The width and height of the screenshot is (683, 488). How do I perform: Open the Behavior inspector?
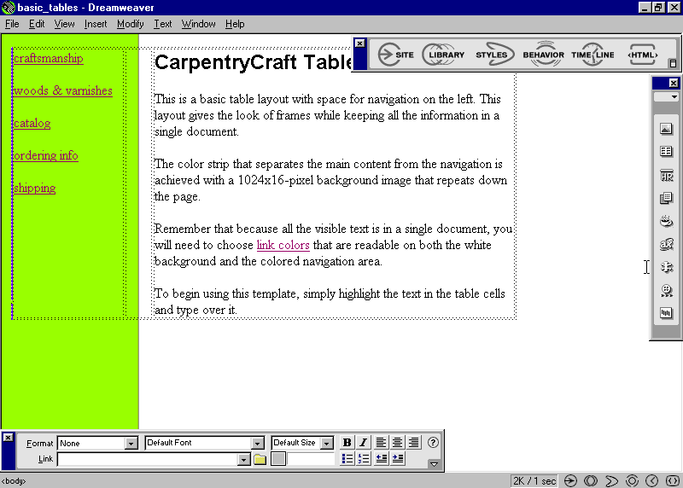[543, 55]
